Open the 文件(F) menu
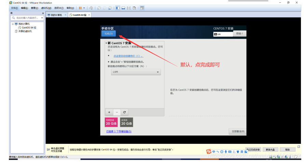 click(x=14, y=8)
